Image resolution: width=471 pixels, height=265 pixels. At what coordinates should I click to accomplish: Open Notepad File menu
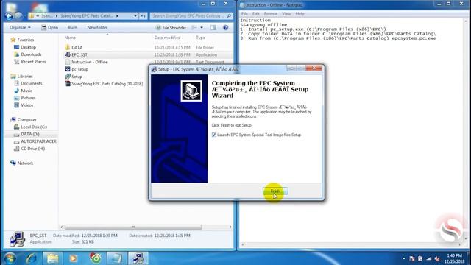[x=244, y=14]
